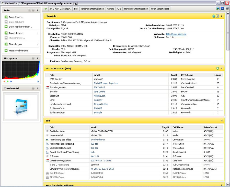Switch to the Hersteller-Informationen tab

click(x=136, y=9)
